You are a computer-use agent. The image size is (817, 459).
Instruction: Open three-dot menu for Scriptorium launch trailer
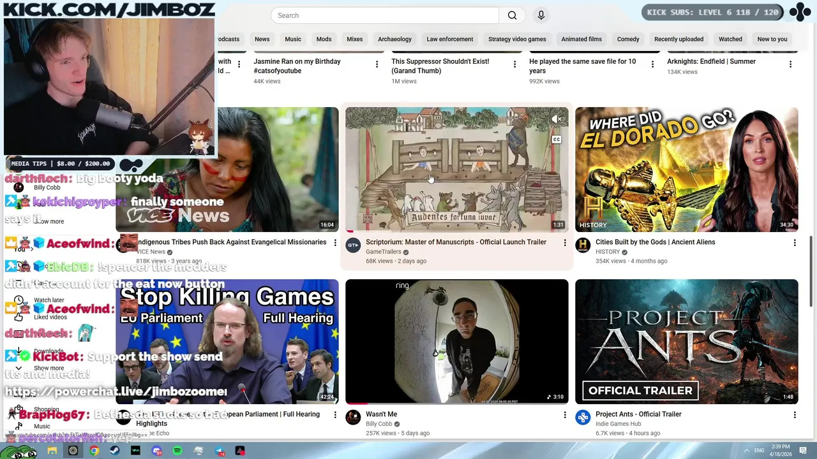(564, 242)
